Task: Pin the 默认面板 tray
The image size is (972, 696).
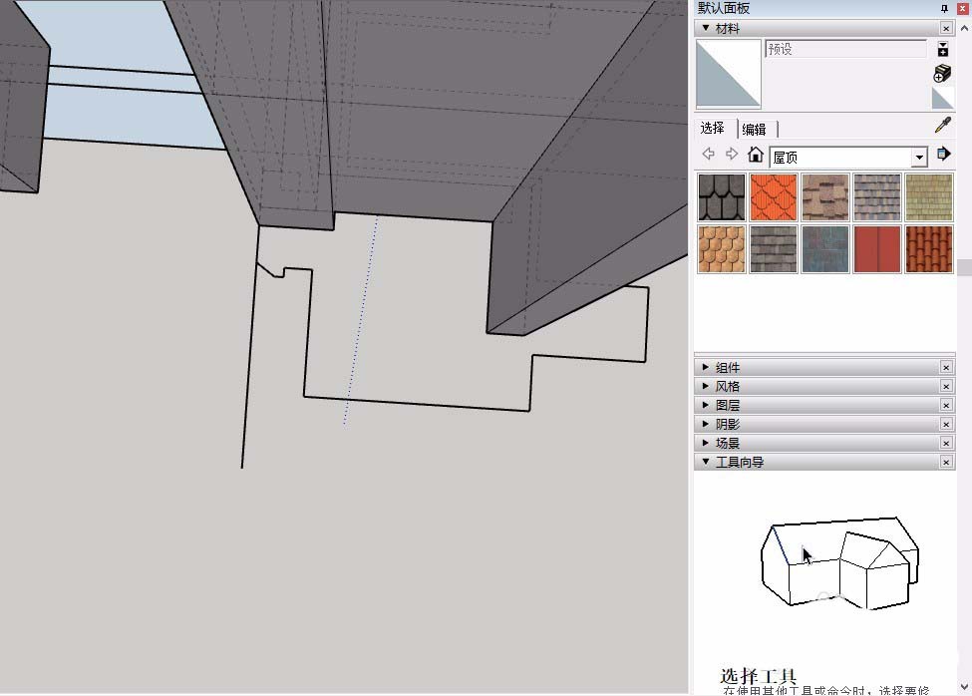Action: (x=944, y=8)
